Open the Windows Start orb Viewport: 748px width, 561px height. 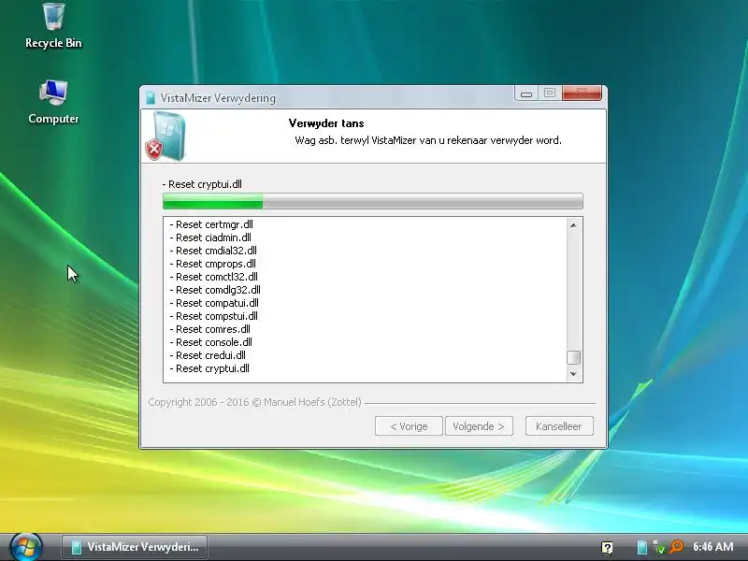[x=26, y=547]
